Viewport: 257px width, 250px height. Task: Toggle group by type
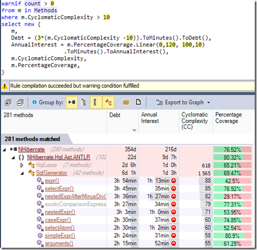tap(108, 102)
